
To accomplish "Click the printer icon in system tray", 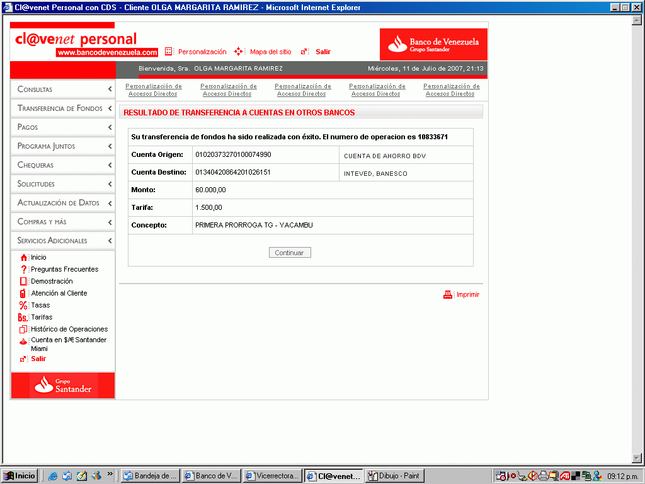I will point(544,476).
